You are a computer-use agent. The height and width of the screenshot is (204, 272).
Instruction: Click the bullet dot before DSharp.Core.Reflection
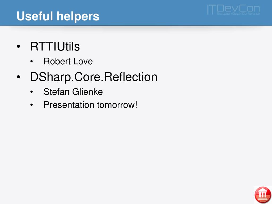pos(19,77)
